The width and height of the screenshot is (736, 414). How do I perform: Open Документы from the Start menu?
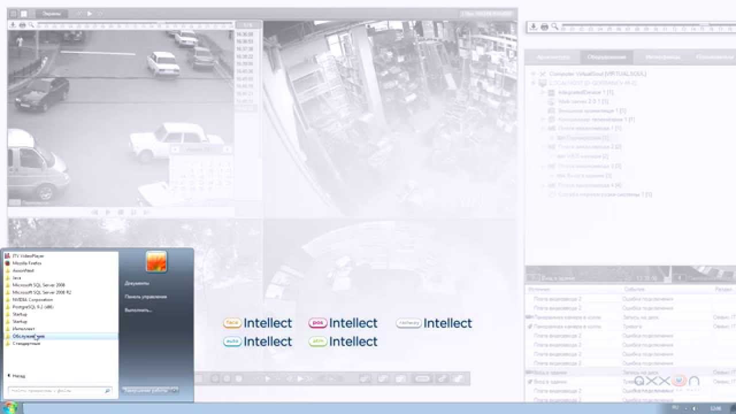[137, 283]
